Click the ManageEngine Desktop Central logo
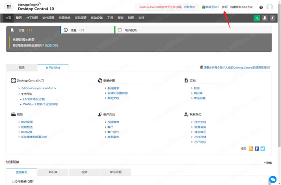Image resolution: width=281 pixels, height=185 pixels. [x=36, y=7]
